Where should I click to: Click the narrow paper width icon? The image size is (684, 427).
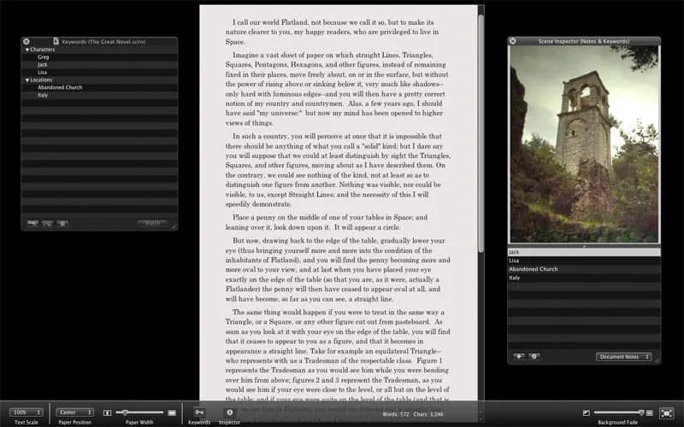[107, 412]
